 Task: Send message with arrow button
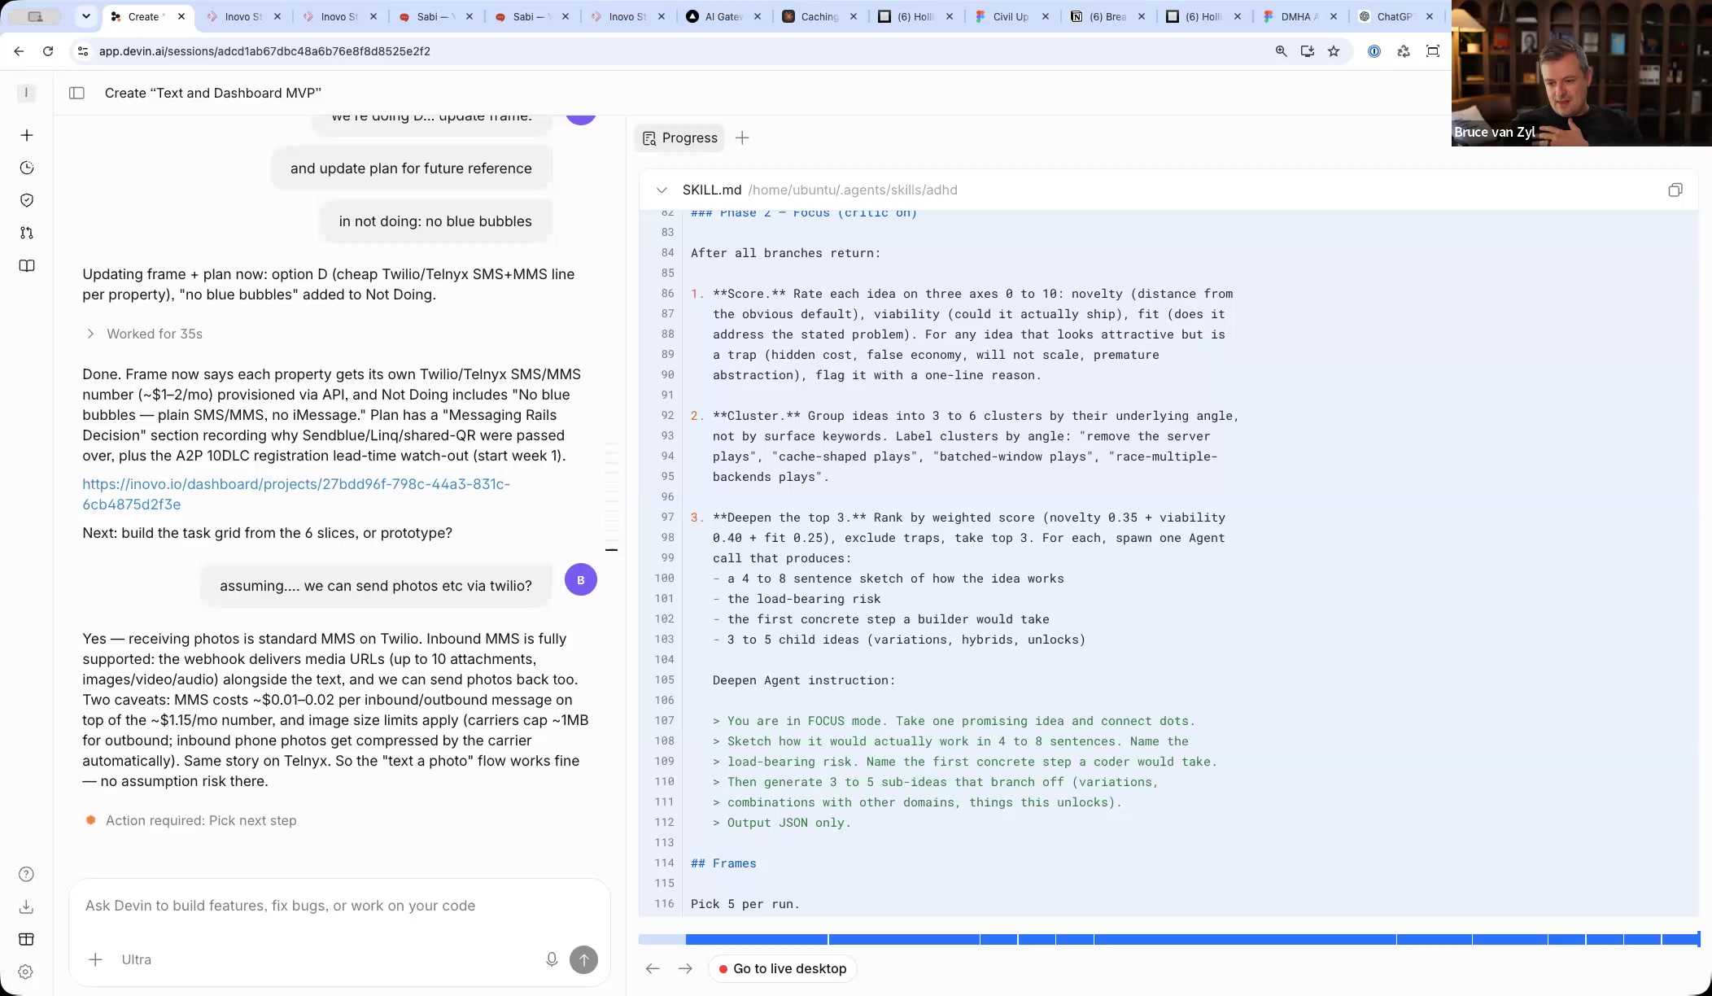[x=583, y=959]
